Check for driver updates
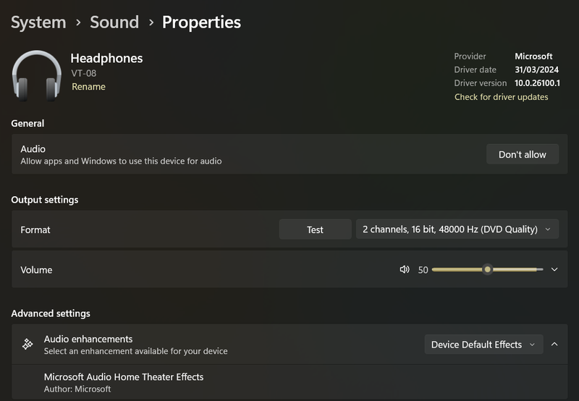This screenshot has height=401, width=579. (x=501, y=97)
